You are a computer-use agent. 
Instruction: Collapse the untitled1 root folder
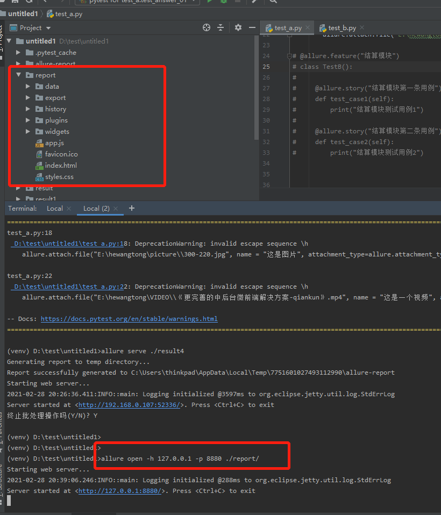[x=9, y=41]
